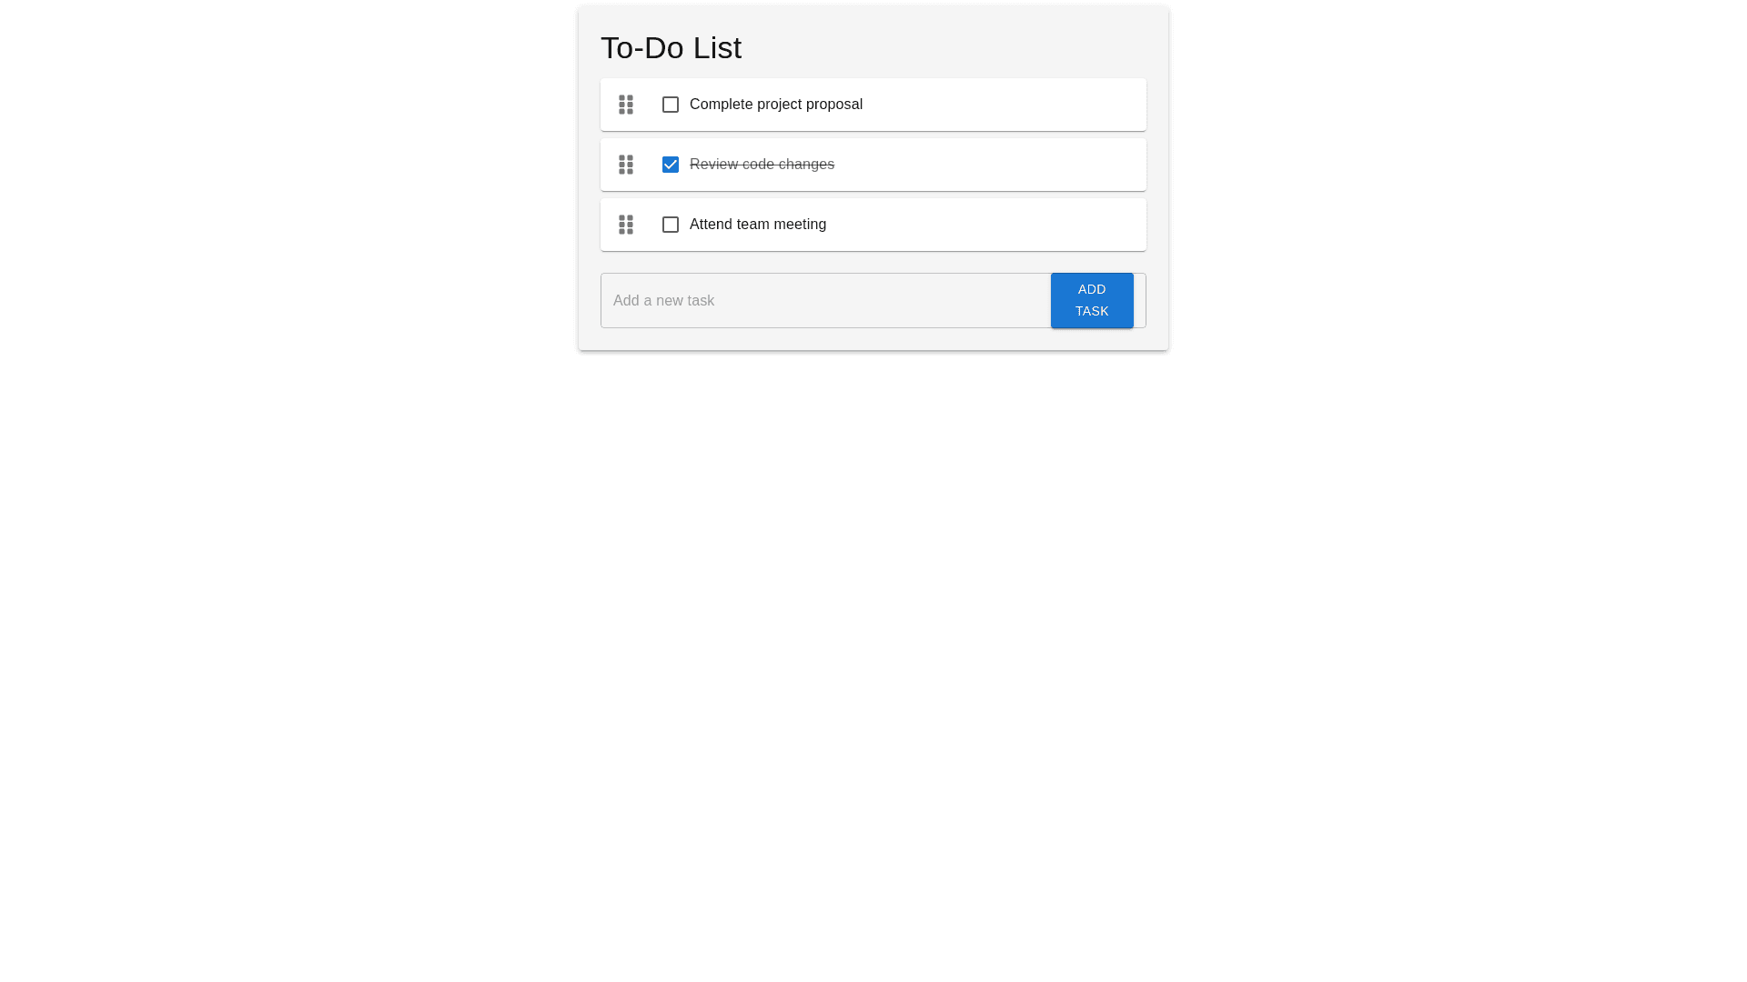Viewport: 1747px width, 982px height.
Task: Click the crossed-out Review code changes text
Action: pyautogui.click(x=762, y=165)
